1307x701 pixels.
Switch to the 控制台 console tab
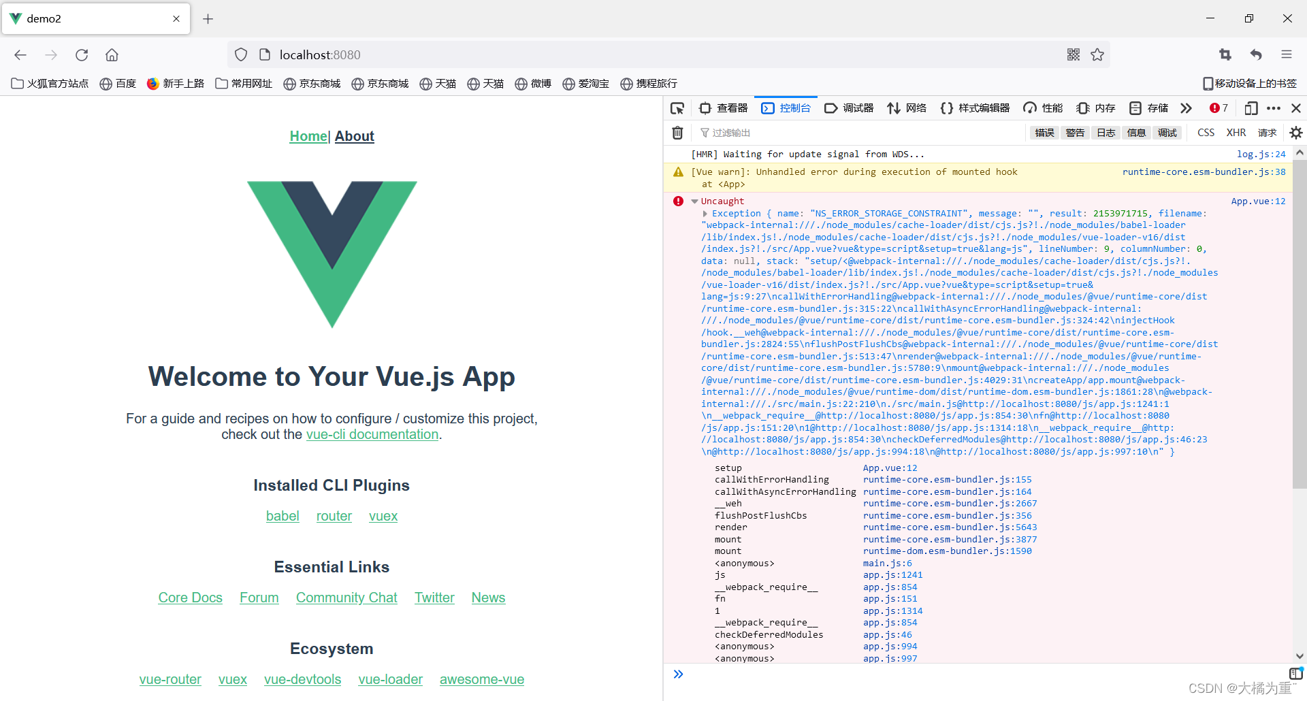[x=786, y=108]
